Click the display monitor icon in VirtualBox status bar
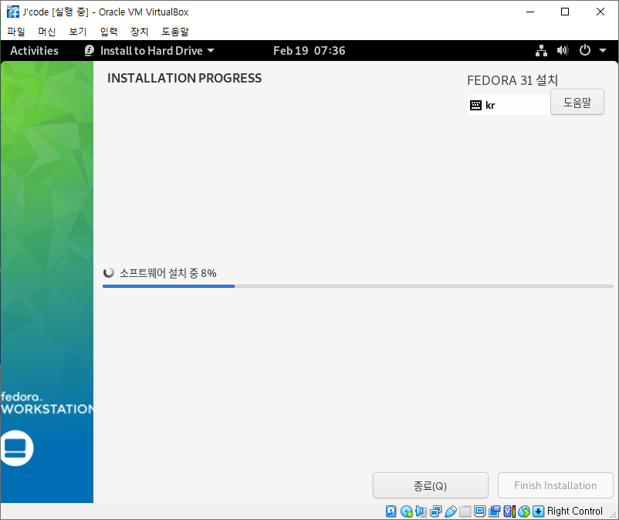Viewport: 619px width, 520px height. [x=479, y=512]
